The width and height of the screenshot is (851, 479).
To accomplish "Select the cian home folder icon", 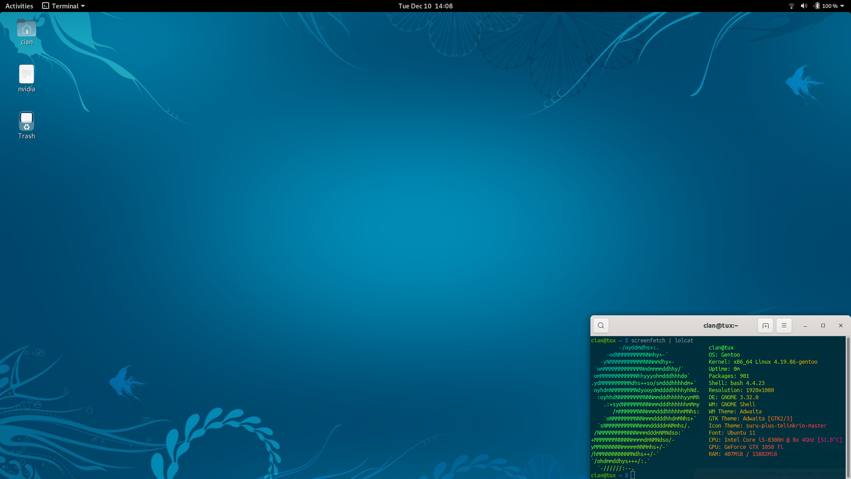I will coord(27,28).
